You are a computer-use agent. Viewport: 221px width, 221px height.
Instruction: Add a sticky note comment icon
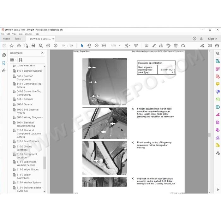point(146,45)
